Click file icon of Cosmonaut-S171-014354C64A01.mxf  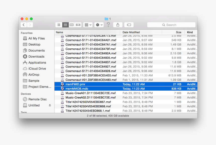pyautogui.click(x=62, y=40)
